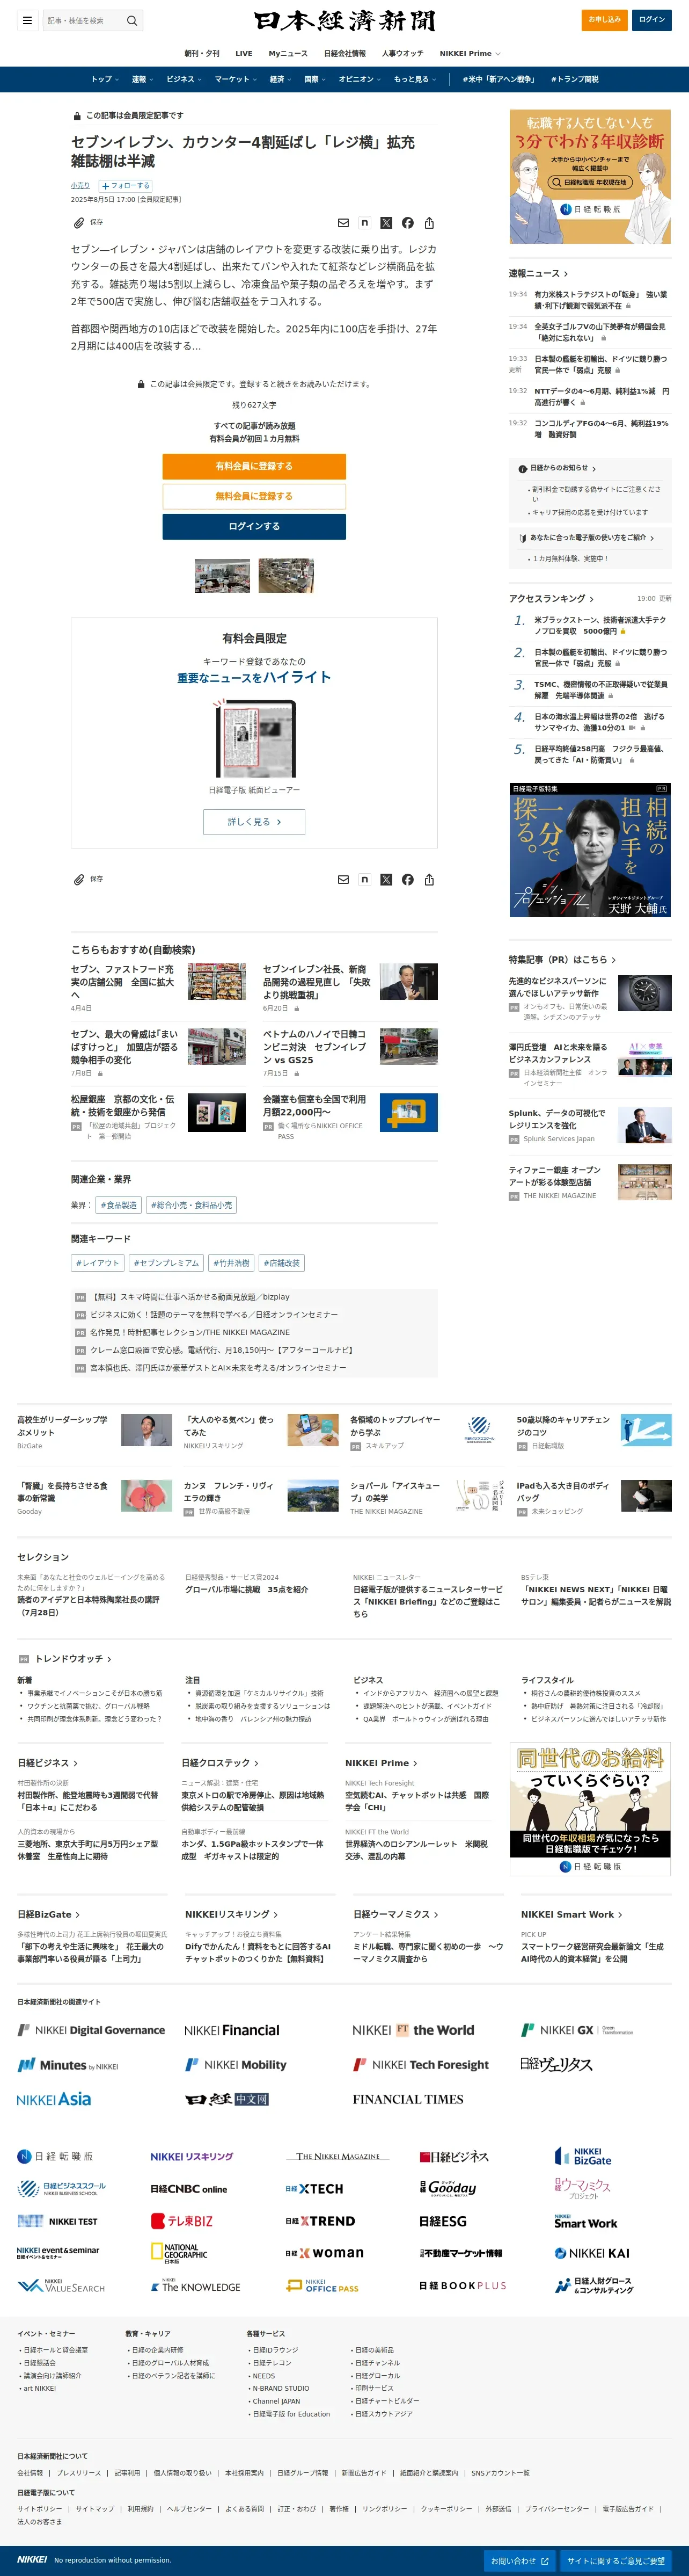Click the 記事・株価を検索 search field
The image size is (689, 2576).
pyautogui.click(x=83, y=20)
